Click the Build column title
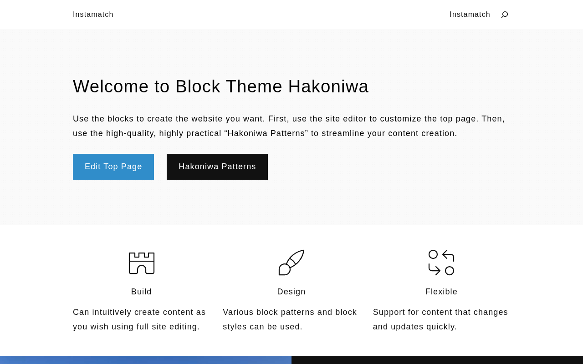This screenshot has height=364, width=583. 141,292
